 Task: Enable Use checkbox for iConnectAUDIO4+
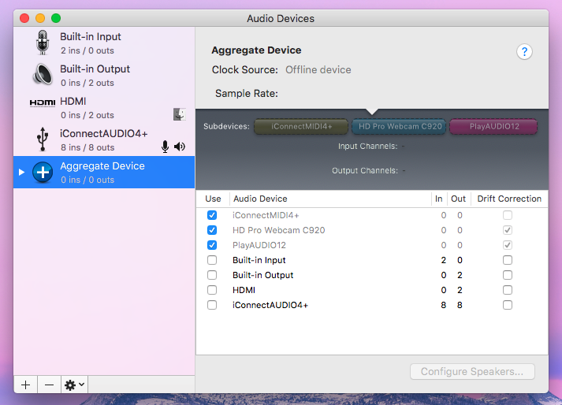(x=212, y=305)
